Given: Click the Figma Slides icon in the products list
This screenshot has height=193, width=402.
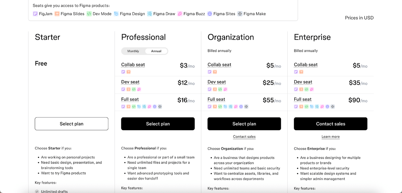Looking at the screenshot, I should coord(57,14).
